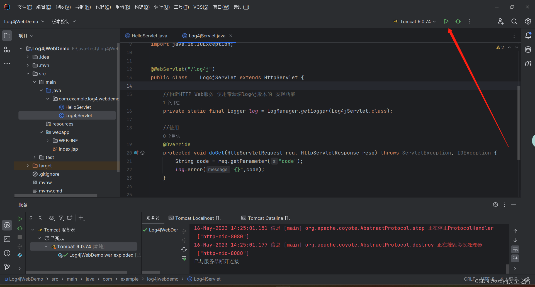Jump up in console output with the up arrow
Image resolution: width=535 pixels, height=287 pixels.
click(x=515, y=231)
